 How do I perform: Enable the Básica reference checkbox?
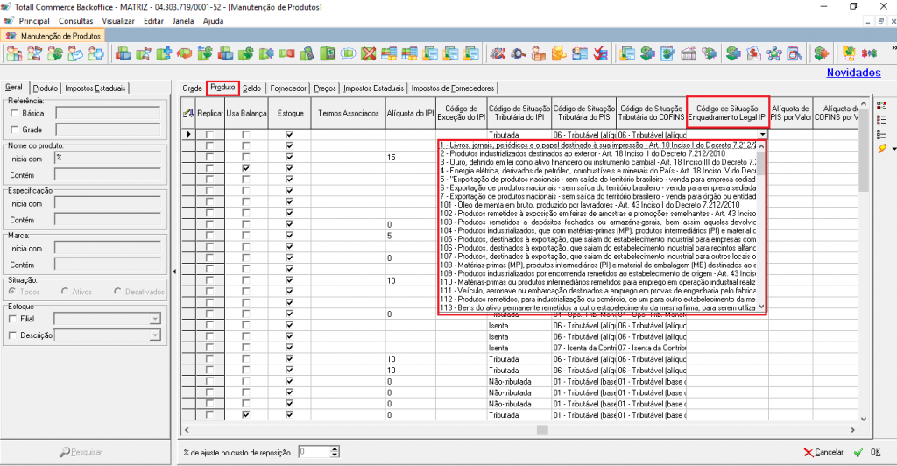pos(14,113)
